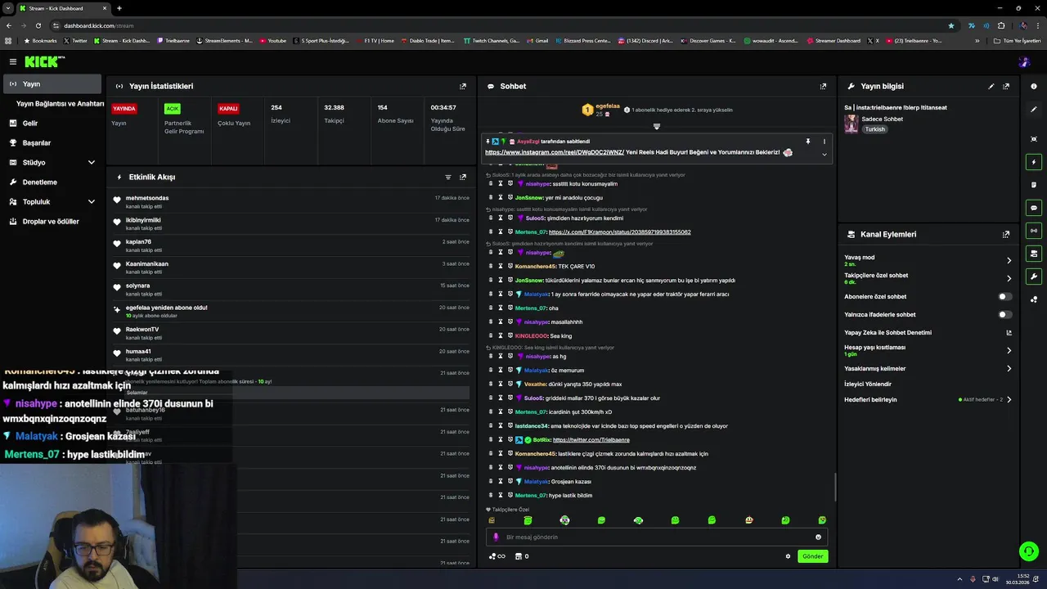Click the Gönder send button

[x=812, y=556]
